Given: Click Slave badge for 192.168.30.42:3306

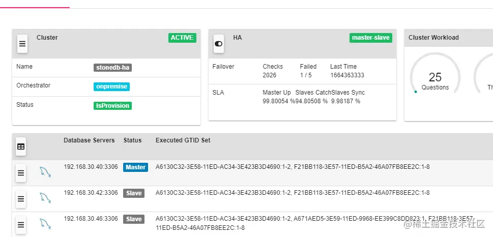Looking at the screenshot, I should click(134, 193).
